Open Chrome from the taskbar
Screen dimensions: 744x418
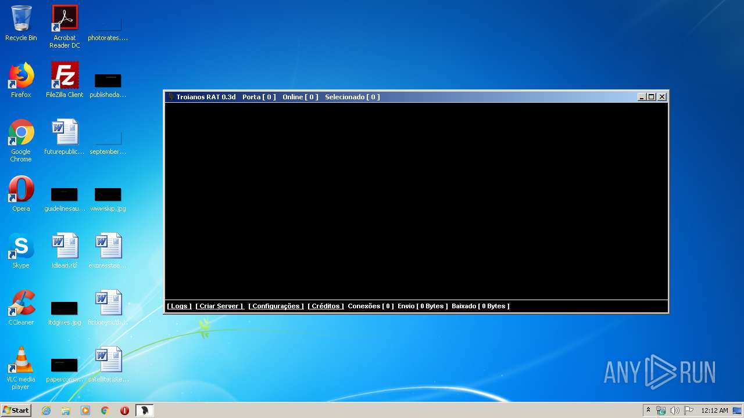click(x=105, y=410)
